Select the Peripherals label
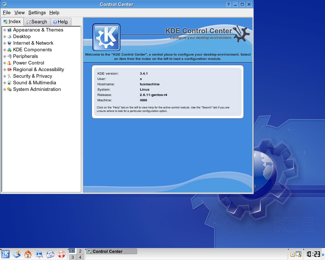The height and width of the screenshot is (260, 325). (25, 56)
